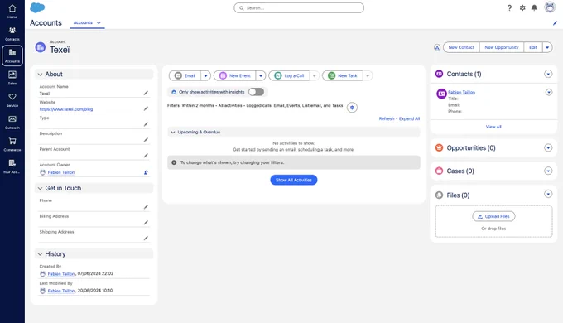Open the notifications bell
This screenshot has height=323, width=563.
point(534,8)
